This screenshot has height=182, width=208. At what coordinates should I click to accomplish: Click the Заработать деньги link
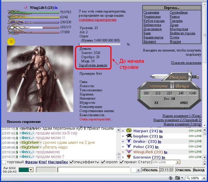[93, 65]
